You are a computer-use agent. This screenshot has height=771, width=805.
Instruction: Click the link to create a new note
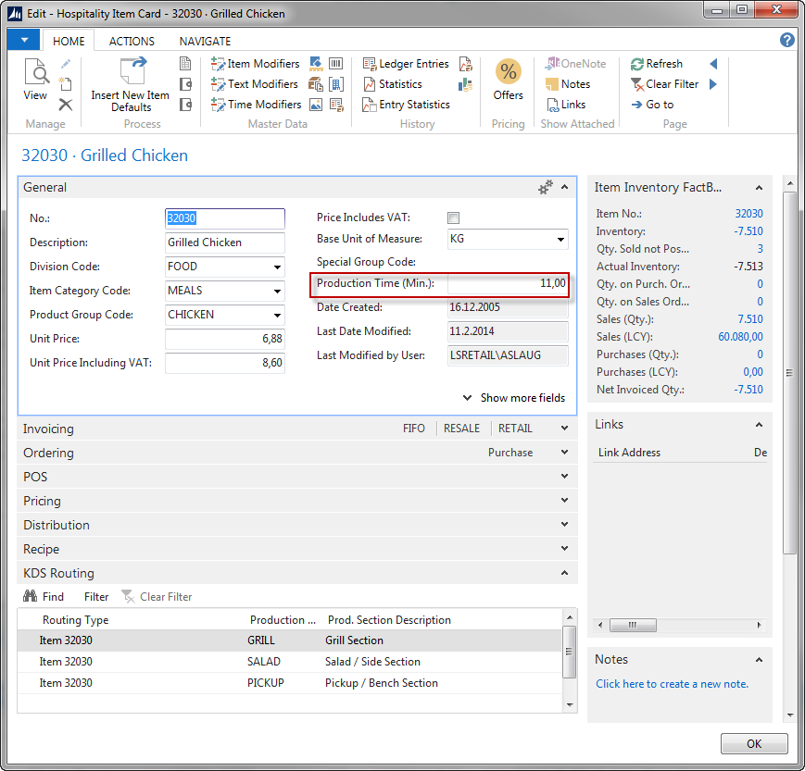[672, 684]
